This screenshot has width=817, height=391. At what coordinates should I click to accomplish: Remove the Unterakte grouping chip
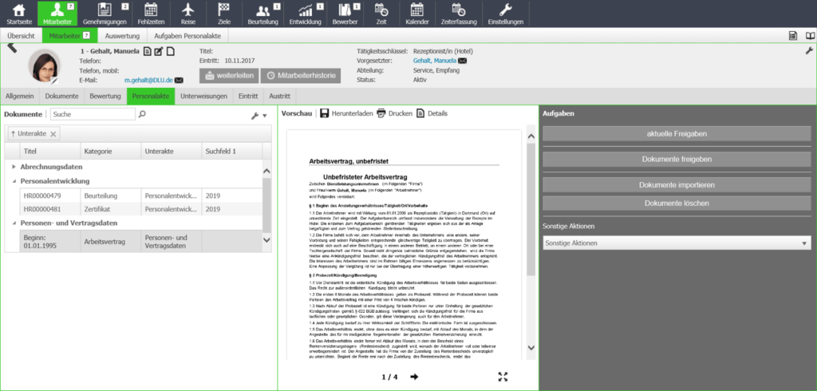tap(53, 134)
